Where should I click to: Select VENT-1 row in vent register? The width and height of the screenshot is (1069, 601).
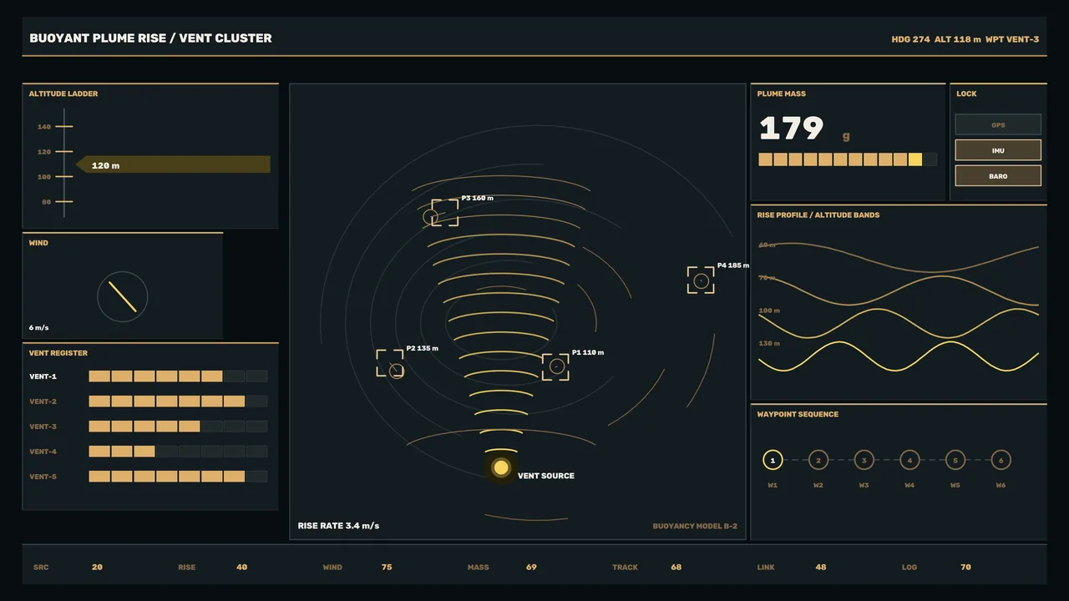tap(149, 376)
